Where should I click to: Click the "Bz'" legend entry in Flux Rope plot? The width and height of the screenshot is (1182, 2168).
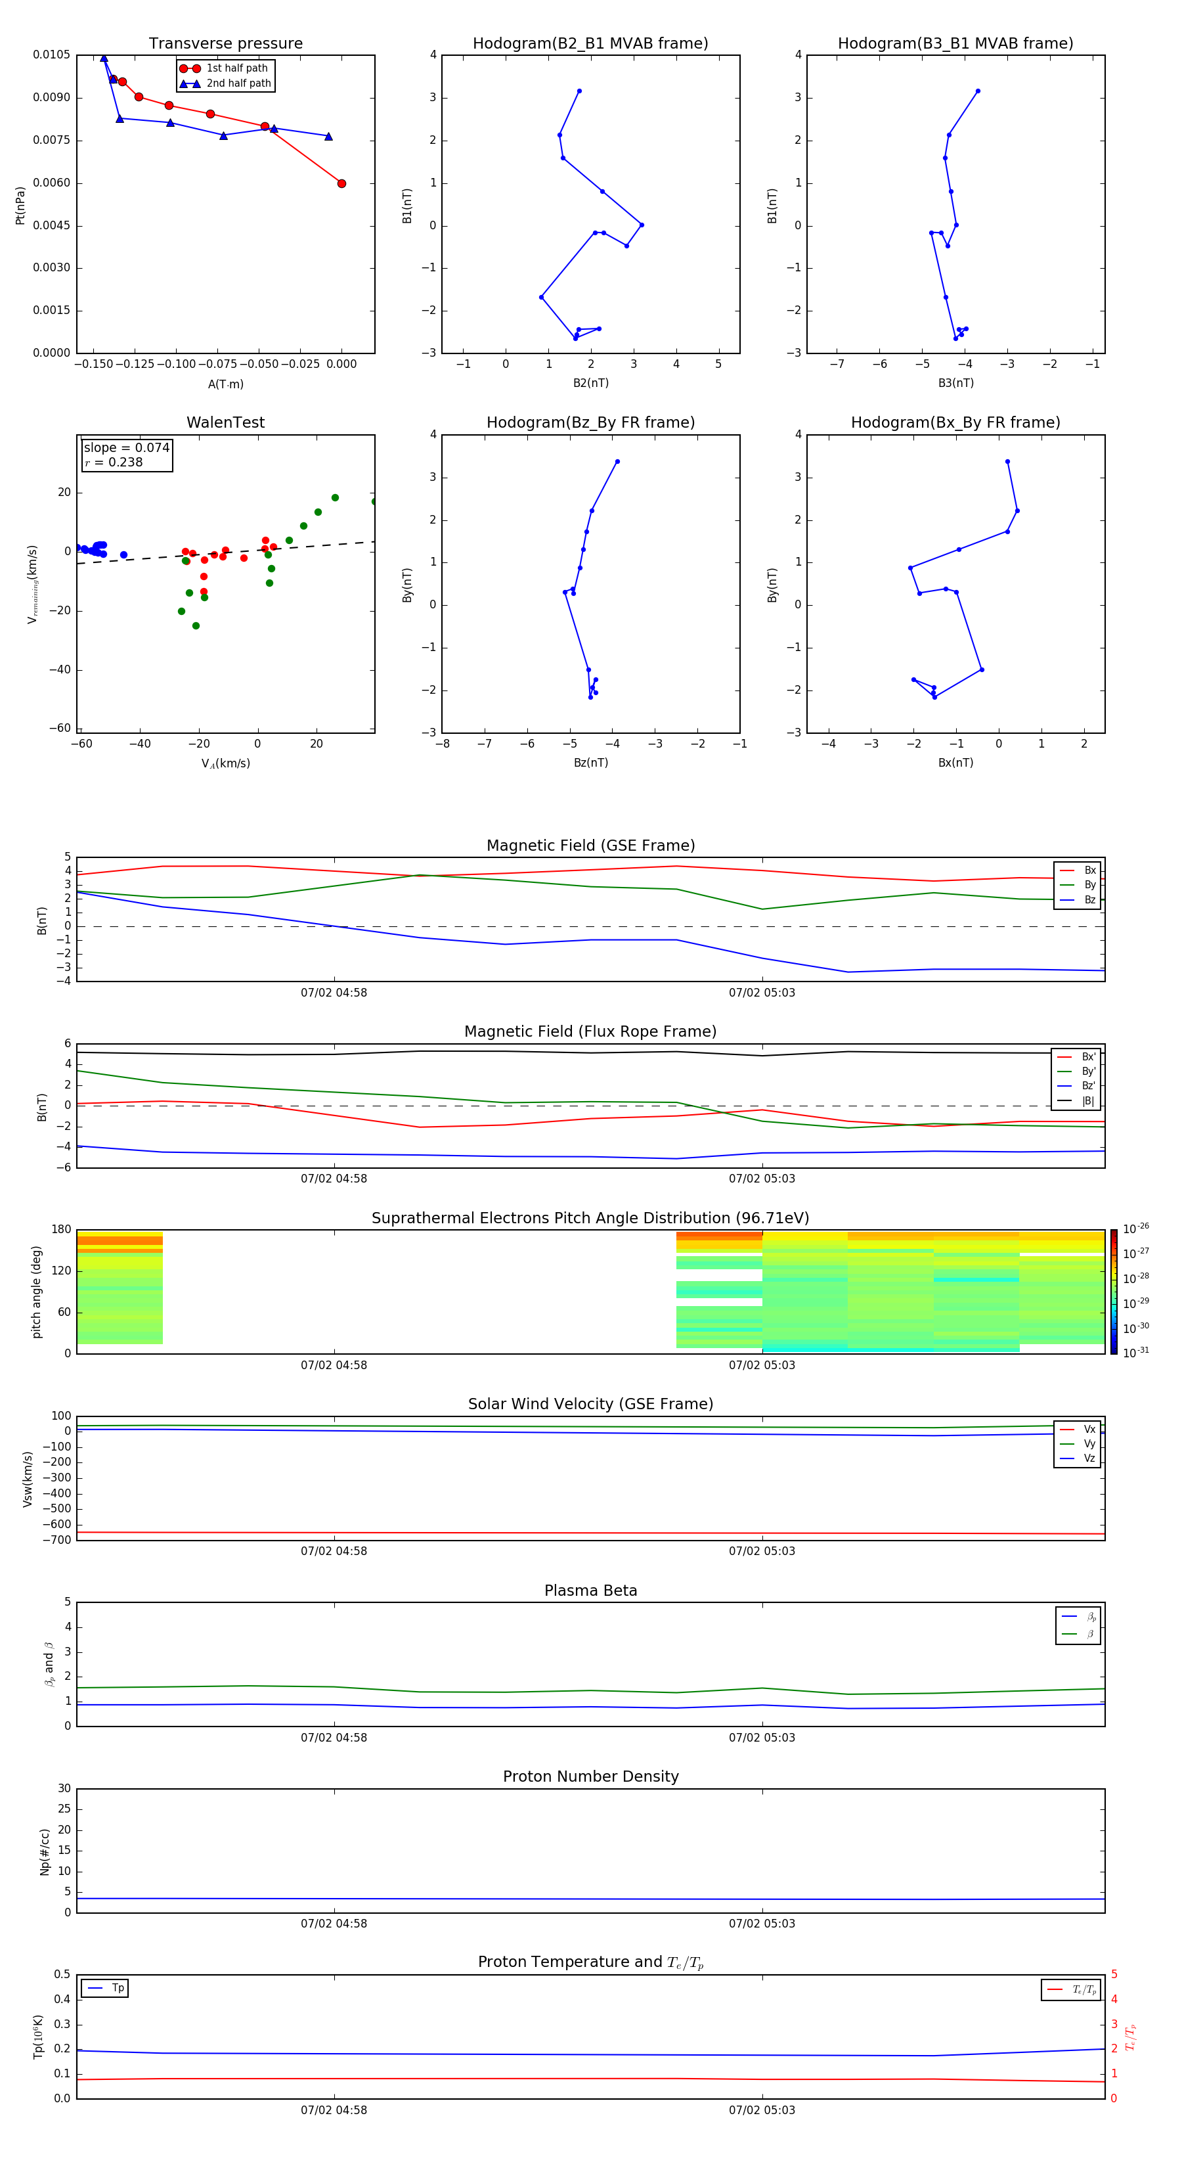coord(1077,1086)
